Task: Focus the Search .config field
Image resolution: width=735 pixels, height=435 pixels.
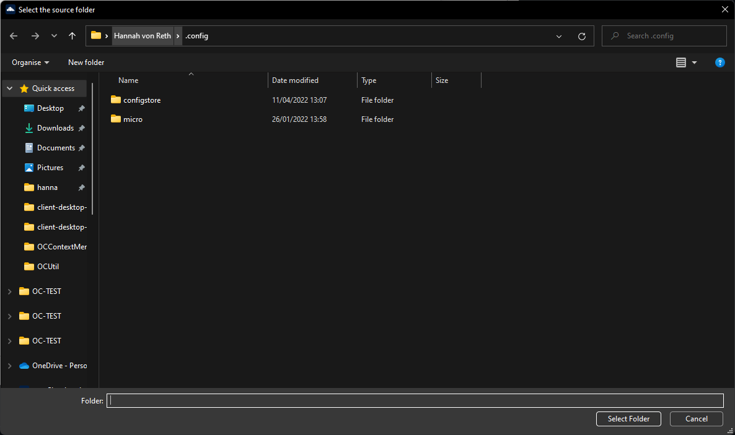Action: (664, 36)
